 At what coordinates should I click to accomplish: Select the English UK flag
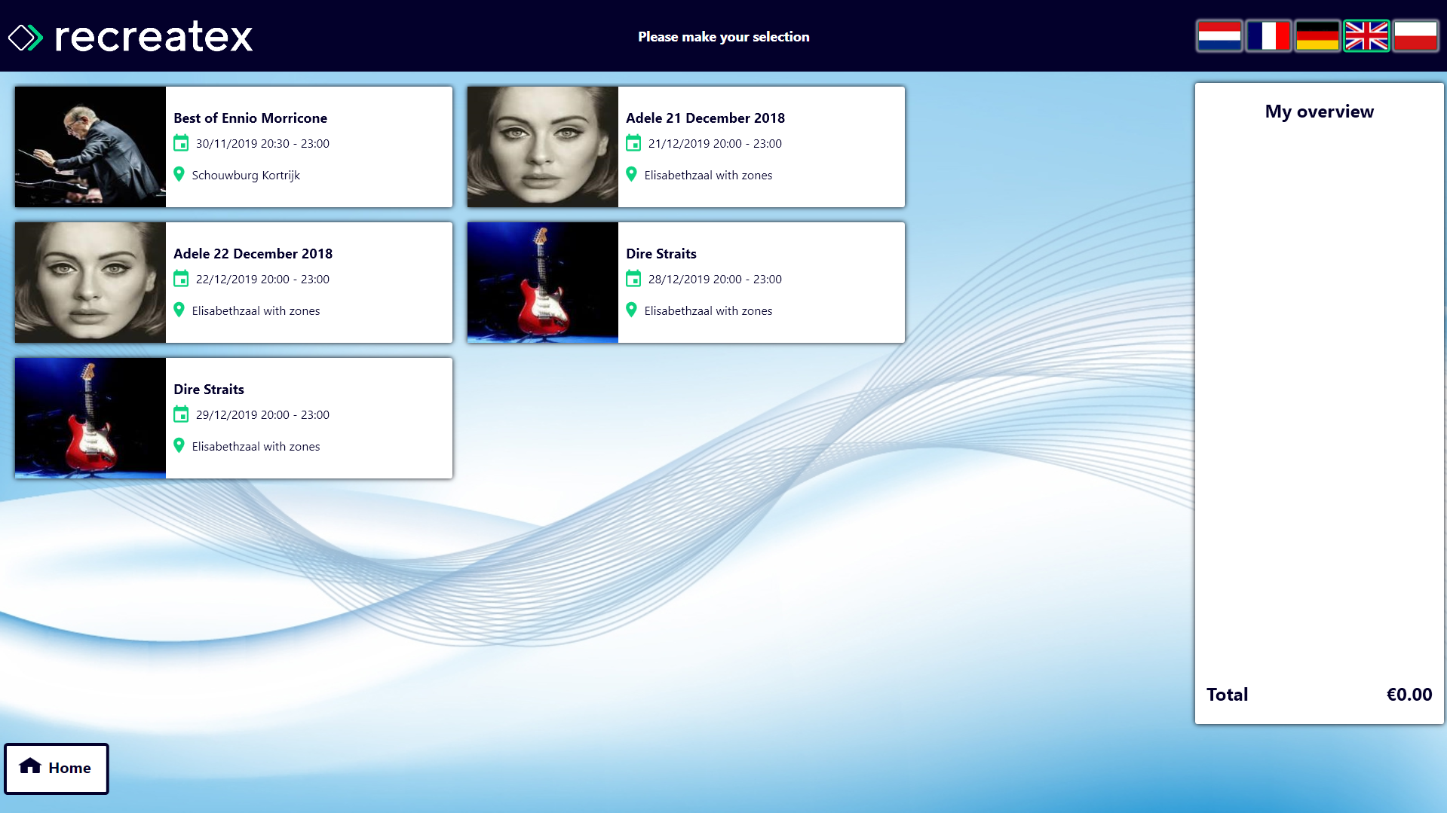click(x=1366, y=36)
